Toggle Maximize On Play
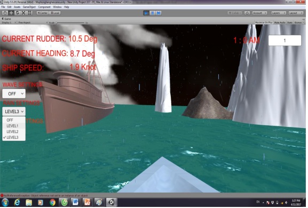 click(264, 22)
